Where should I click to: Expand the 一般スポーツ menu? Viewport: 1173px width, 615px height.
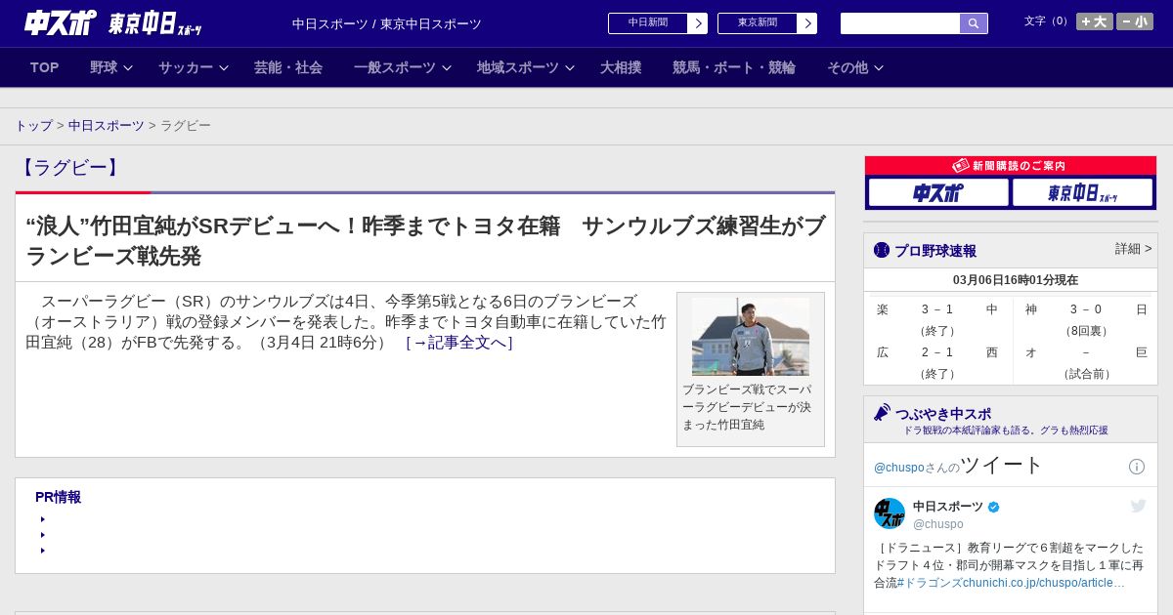(x=403, y=67)
